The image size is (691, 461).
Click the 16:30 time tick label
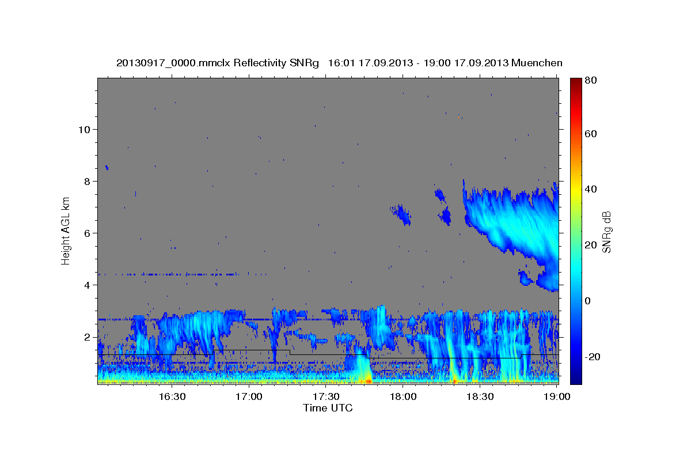[x=172, y=396]
